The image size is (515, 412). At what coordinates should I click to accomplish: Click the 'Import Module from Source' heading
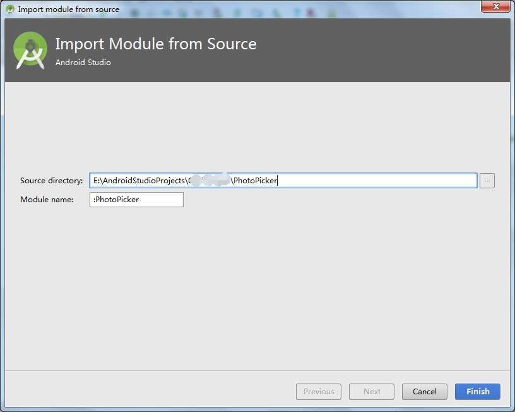(156, 44)
